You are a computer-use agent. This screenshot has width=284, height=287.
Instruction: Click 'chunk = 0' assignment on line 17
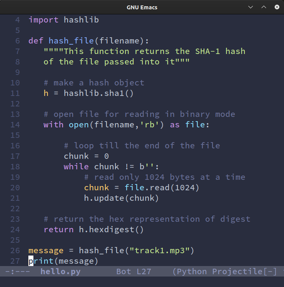(x=86, y=156)
